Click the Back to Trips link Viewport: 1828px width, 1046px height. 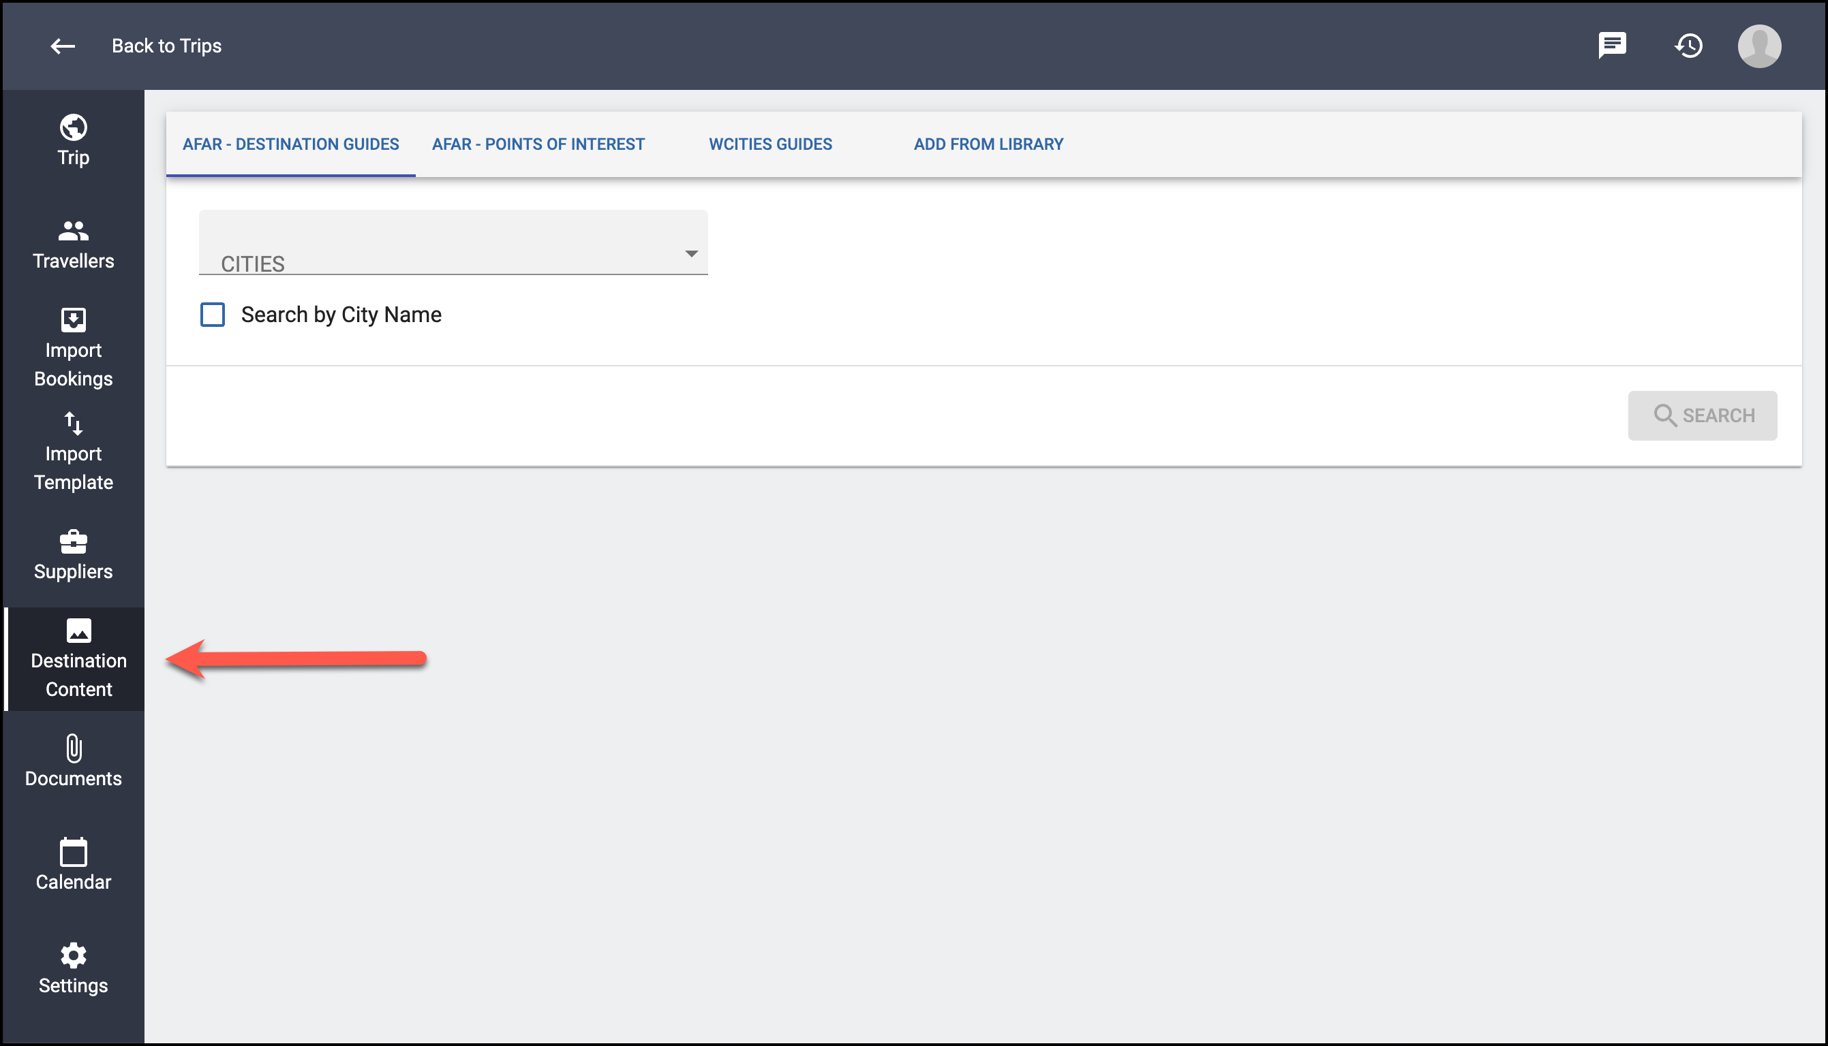(x=166, y=46)
